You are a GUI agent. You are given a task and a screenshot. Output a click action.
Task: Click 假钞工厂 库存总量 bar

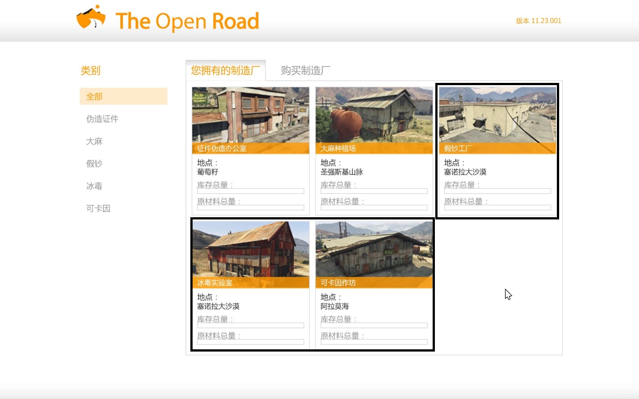point(497,191)
